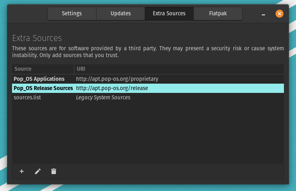Click the apt.pop-os.org/proprietary URI cell

point(117,79)
